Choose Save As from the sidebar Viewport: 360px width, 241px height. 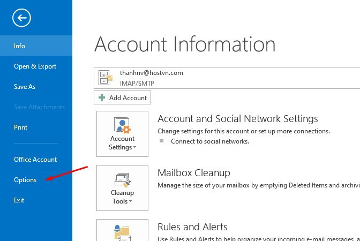(25, 87)
